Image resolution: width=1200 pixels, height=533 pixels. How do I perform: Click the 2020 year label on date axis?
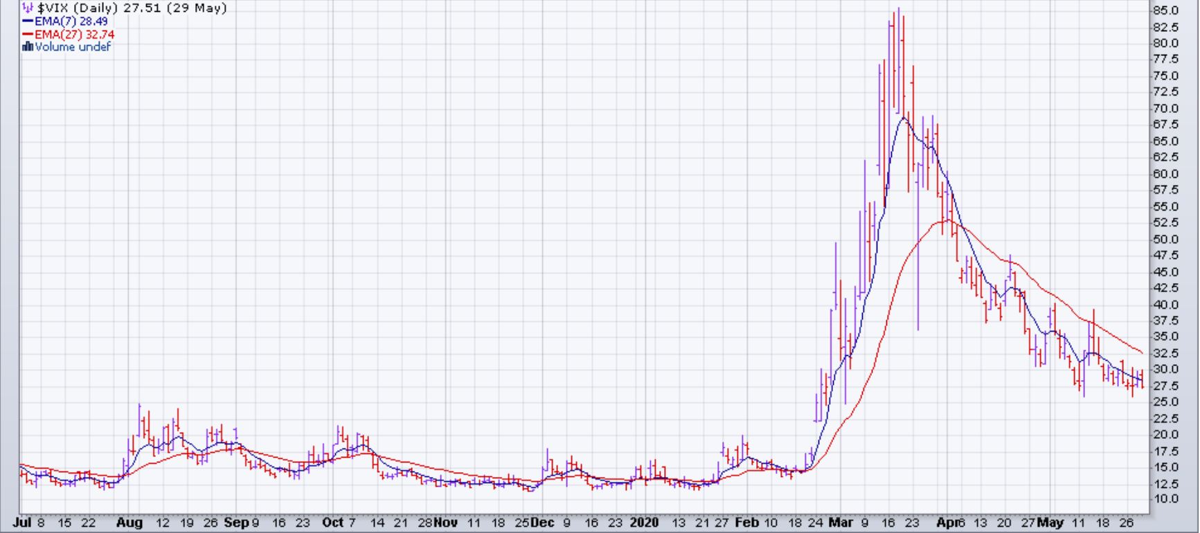[x=645, y=523]
